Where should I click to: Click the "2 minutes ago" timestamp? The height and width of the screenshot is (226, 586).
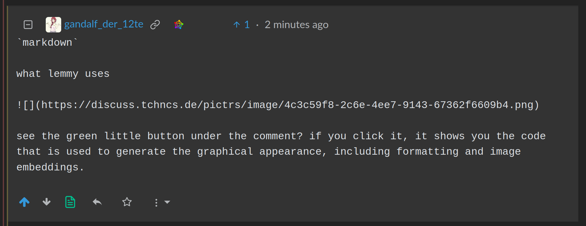click(296, 25)
